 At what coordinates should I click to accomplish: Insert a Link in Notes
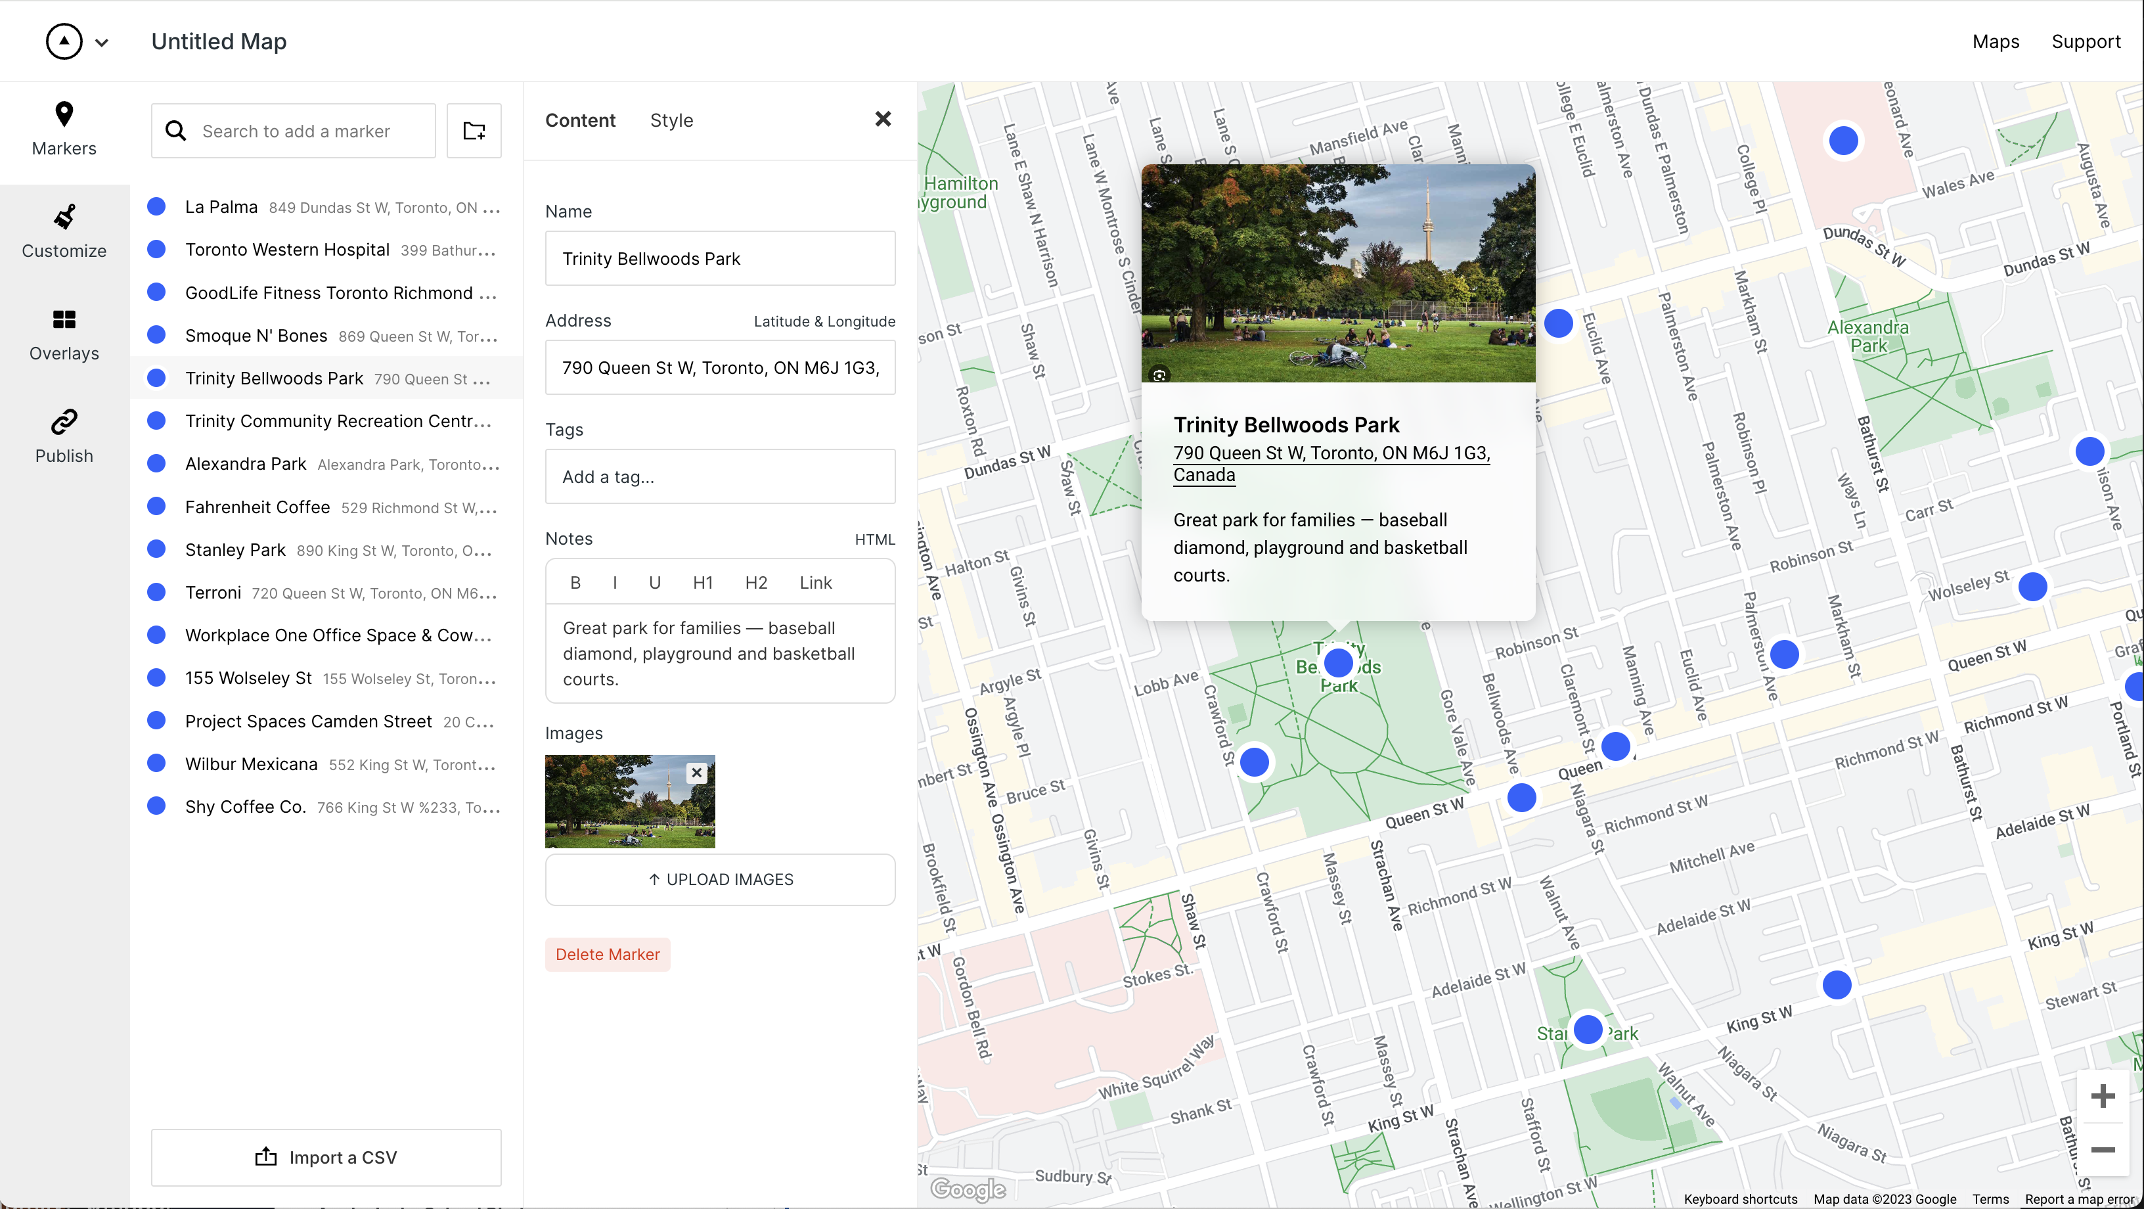(816, 583)
